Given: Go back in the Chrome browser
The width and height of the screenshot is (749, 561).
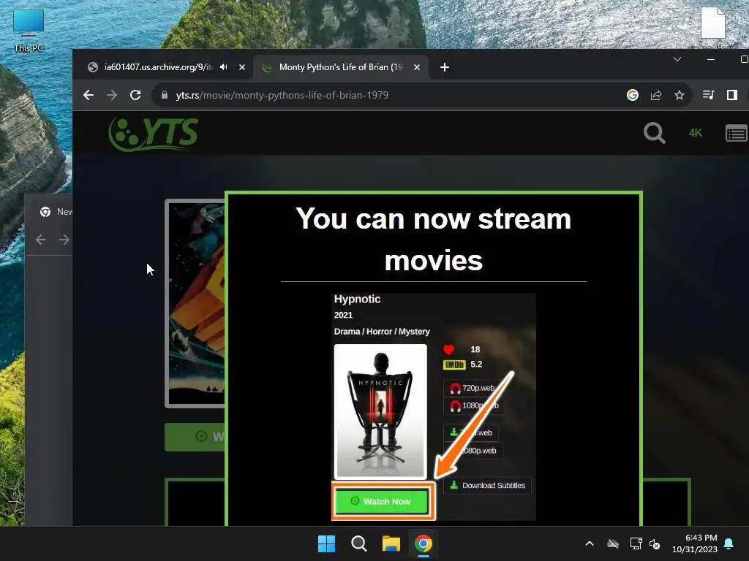Looking at the screenshot, I should (89, 95).
